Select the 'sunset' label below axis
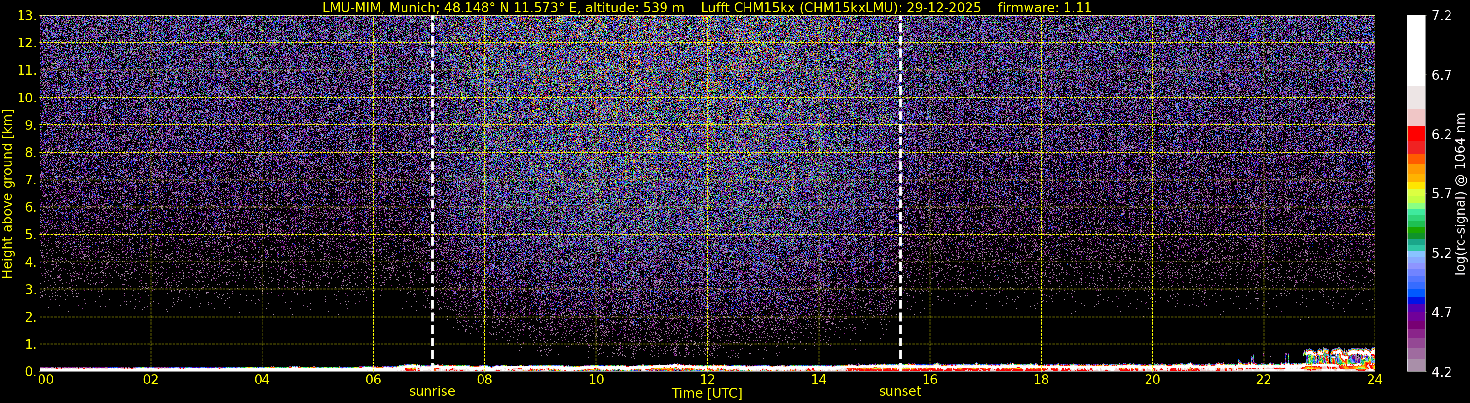Screen dimensions: 1470x403 click(900, 392)
